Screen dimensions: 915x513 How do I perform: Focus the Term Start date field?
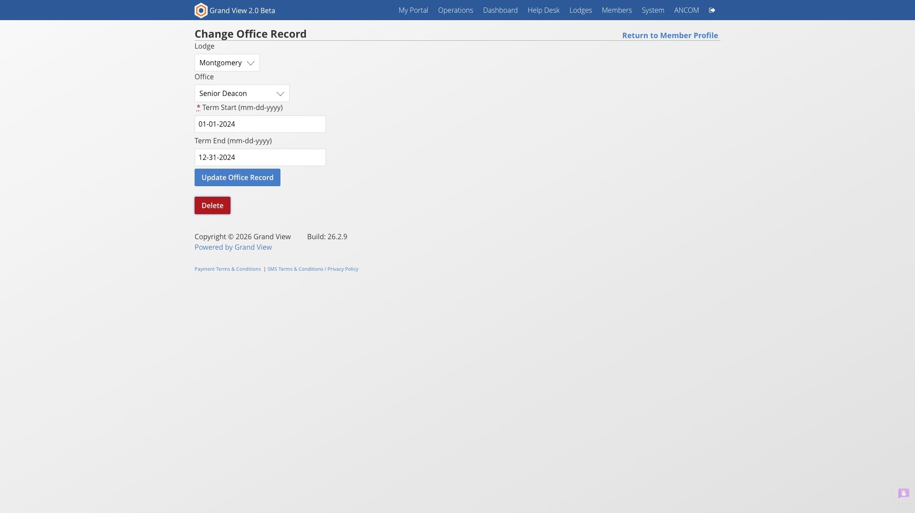pos(260,124)
